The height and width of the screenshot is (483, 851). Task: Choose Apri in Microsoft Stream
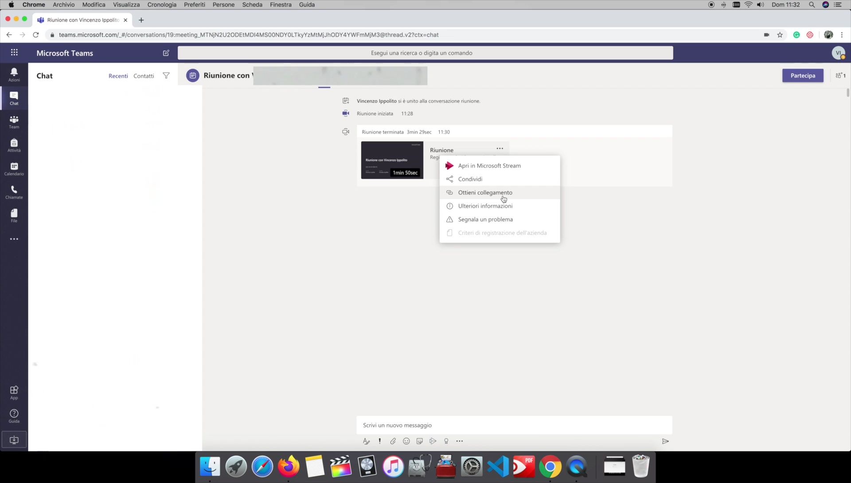(x=500, y=166)
